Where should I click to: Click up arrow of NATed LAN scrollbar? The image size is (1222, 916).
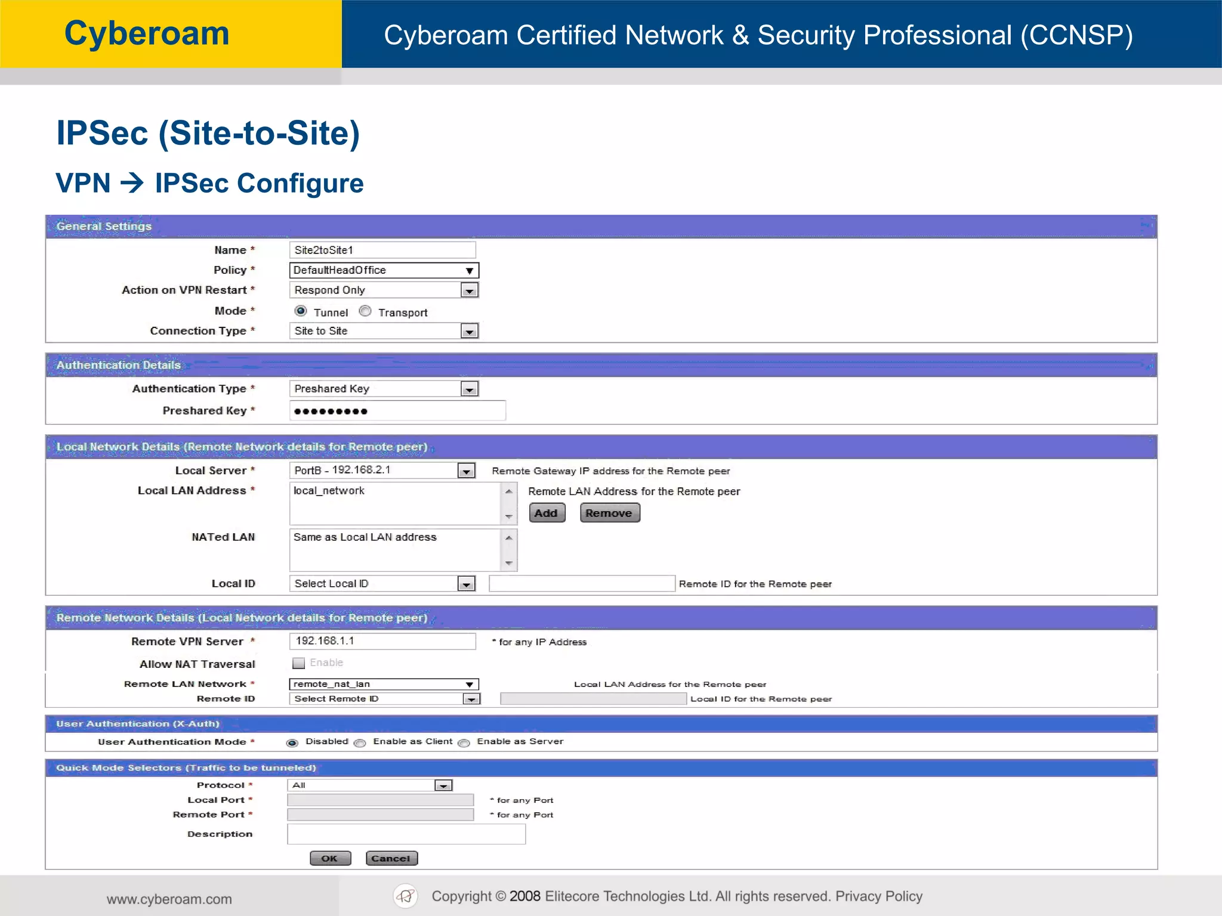click(x=508, y=538)
